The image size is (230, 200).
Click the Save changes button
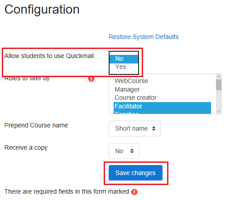(x=135, y=173)
